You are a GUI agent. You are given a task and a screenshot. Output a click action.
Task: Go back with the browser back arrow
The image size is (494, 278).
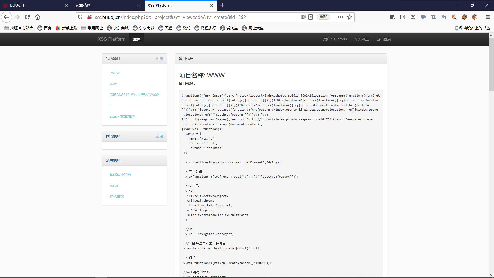pos(6,17)
